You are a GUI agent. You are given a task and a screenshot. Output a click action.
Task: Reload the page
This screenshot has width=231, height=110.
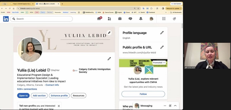(x=10, y=9)
